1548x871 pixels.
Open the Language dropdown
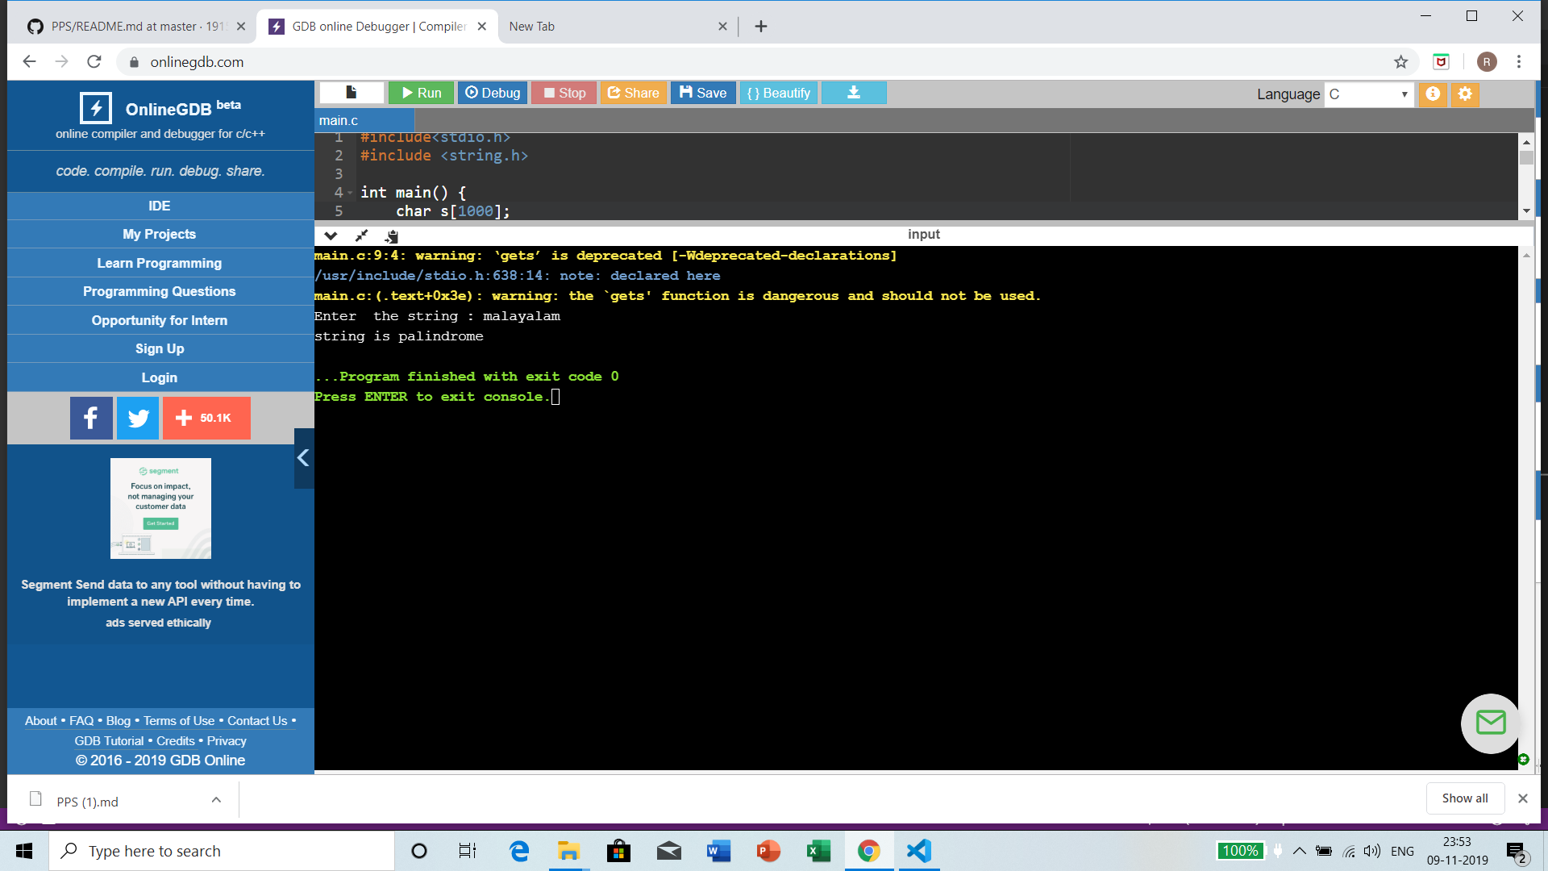[x=1368, y=94]
